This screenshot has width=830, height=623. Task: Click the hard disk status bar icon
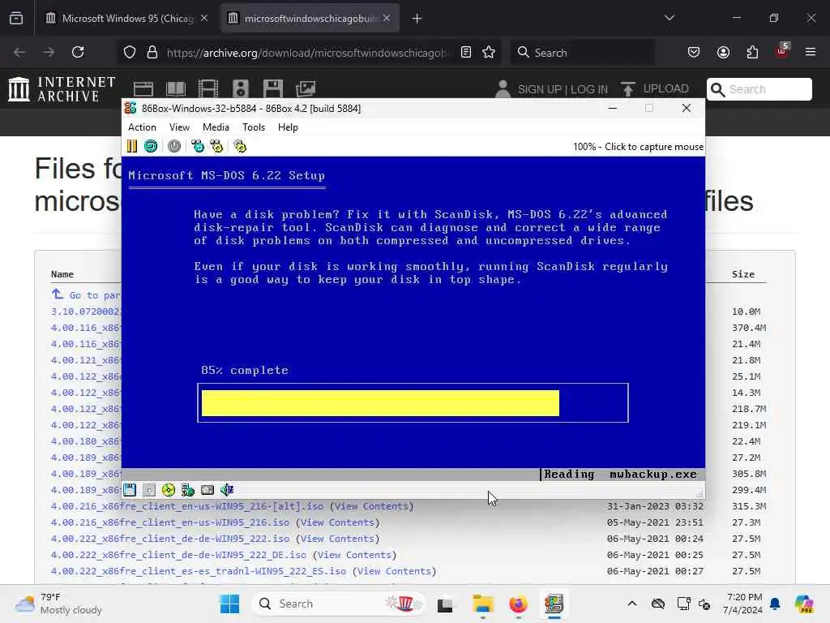pos(207,490)
